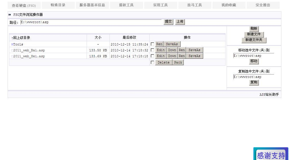This screenshot has height=160, width=289.
Task: Click the file icon beside 2011_web_Hei.asp
Action: pos(12,56)
